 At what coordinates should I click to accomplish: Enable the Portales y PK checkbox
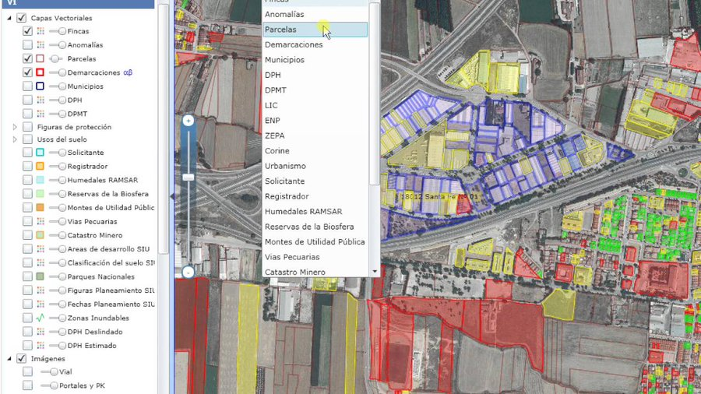[28, 385]
